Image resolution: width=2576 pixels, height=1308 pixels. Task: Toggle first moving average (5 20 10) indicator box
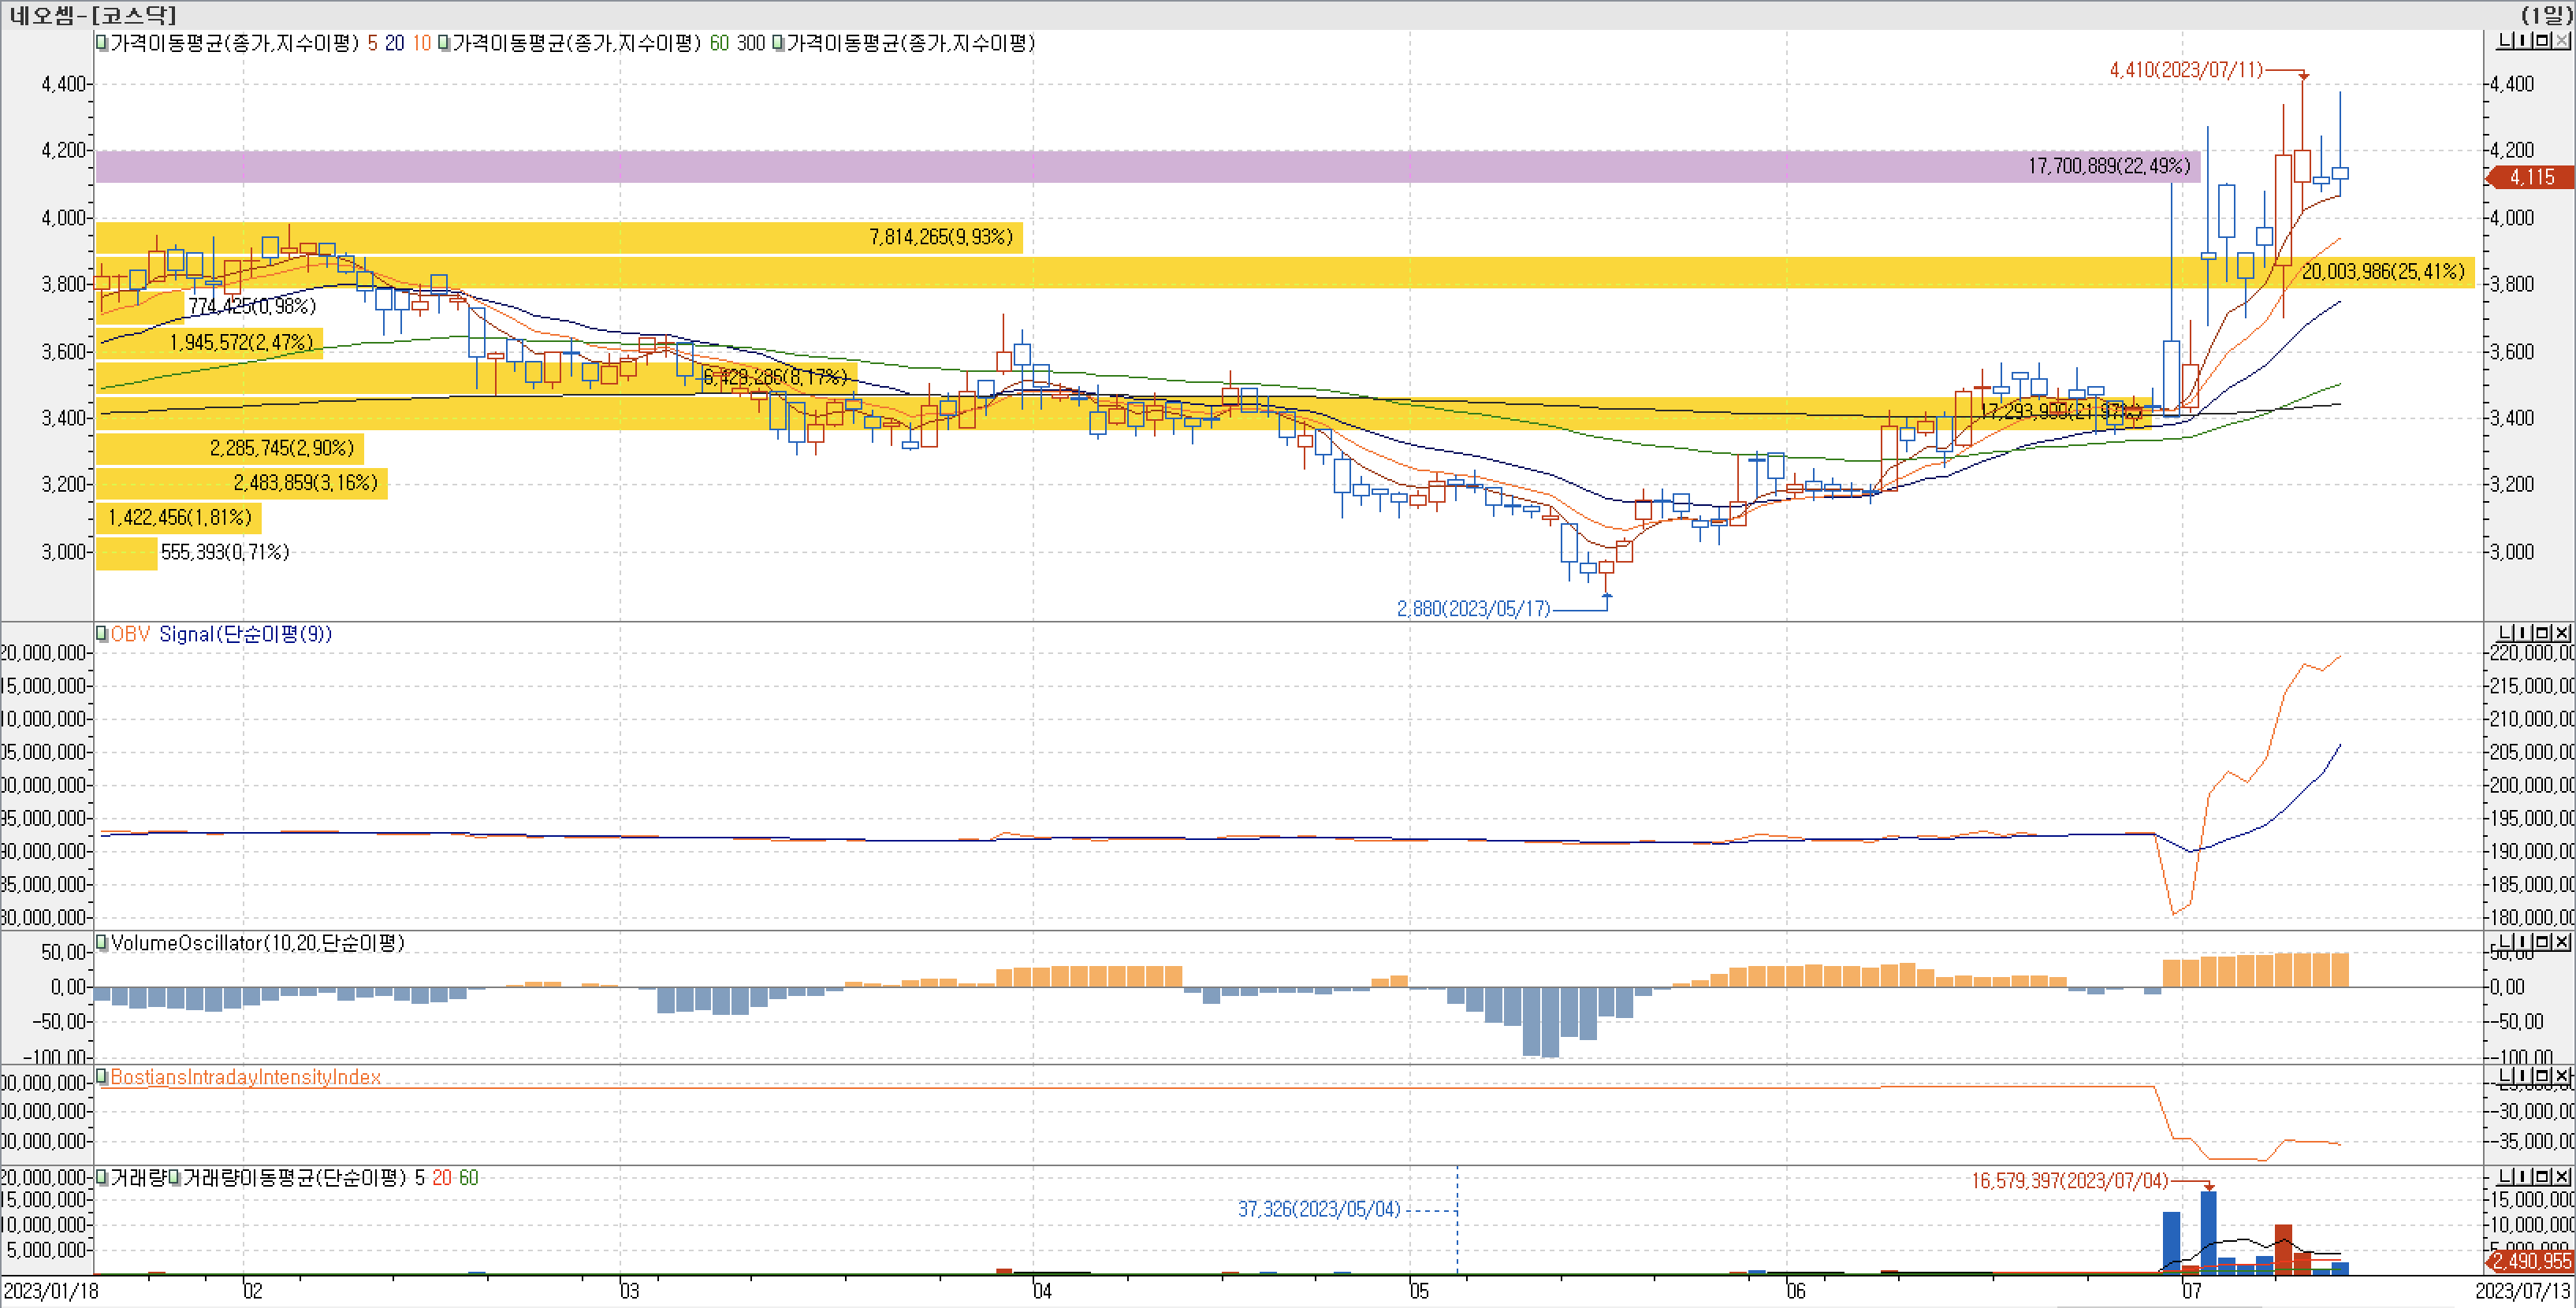(102, 43)
